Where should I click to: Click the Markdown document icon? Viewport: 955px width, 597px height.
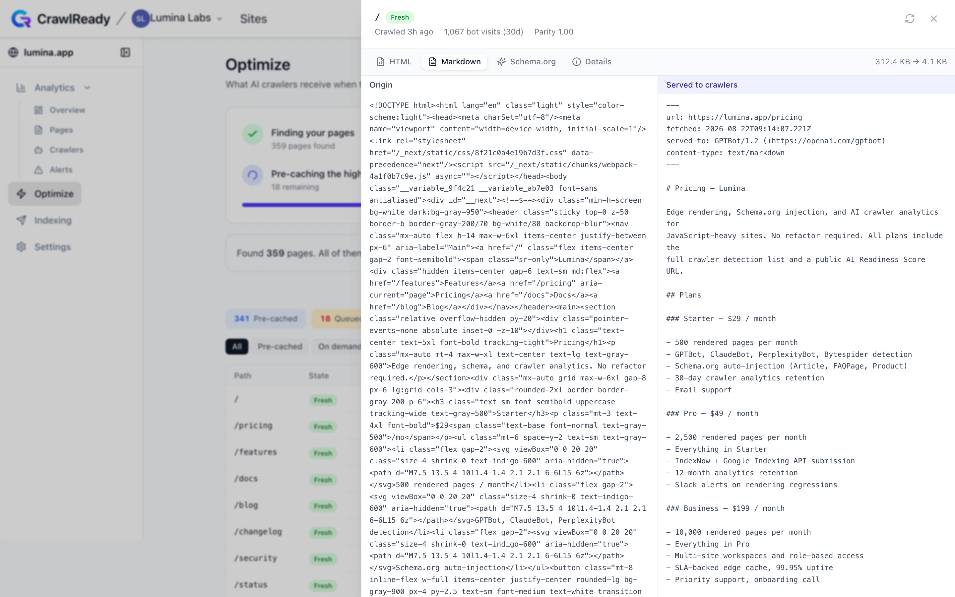coord(432,62)
